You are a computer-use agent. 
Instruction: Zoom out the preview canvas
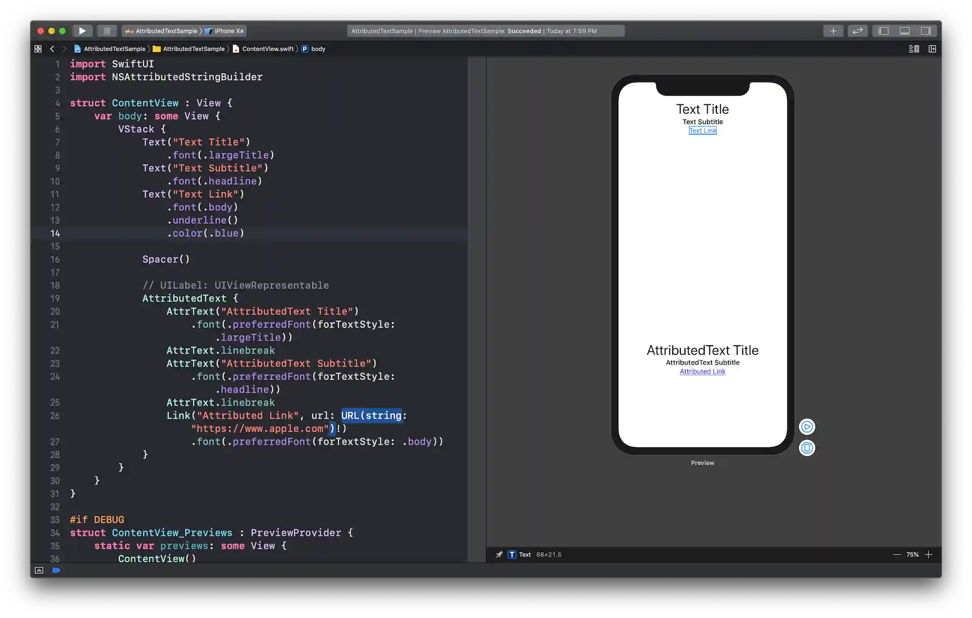click(897, 555)
